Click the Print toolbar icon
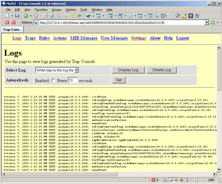Screen dimensions: 222x184 157,16
